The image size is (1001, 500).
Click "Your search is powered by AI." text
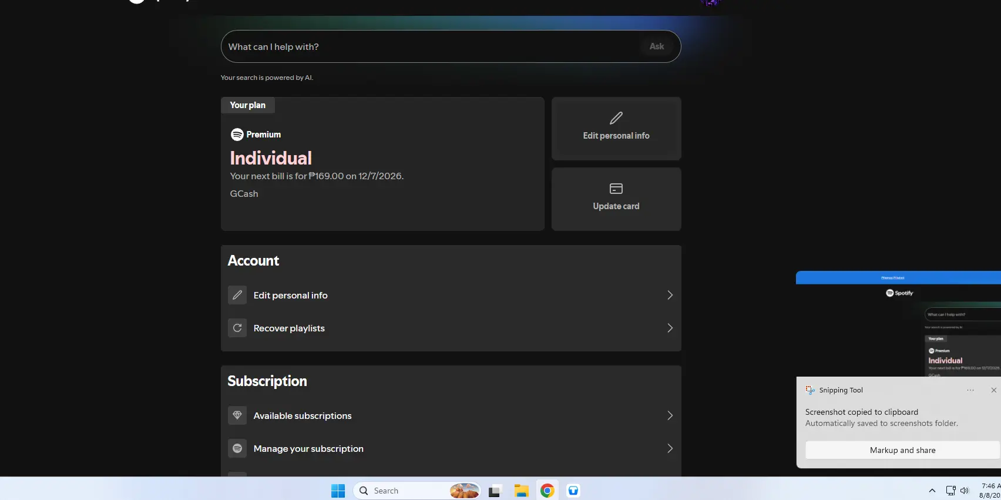[267, 78]
